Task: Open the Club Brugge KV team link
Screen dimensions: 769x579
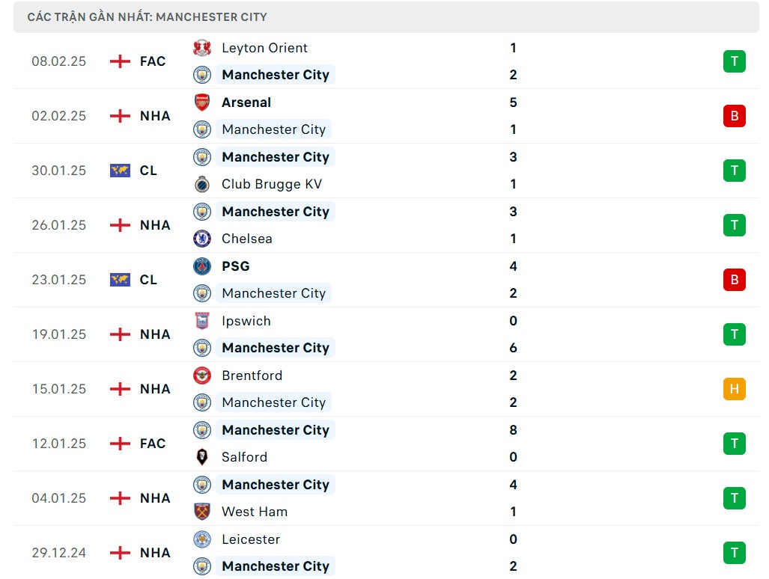Action: pos(271,184)
